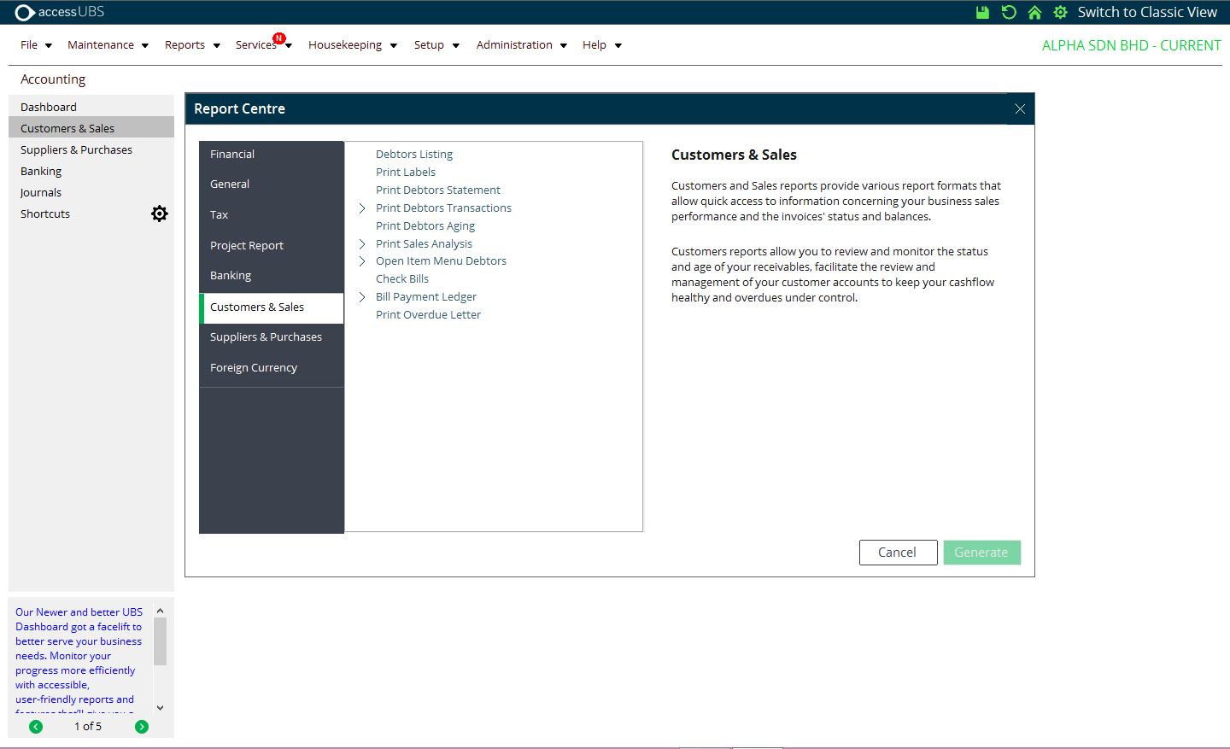Open the Debtors Listing report
Image resolution: width=1230 pixels, height=749 pixels.
coord(414,155)
